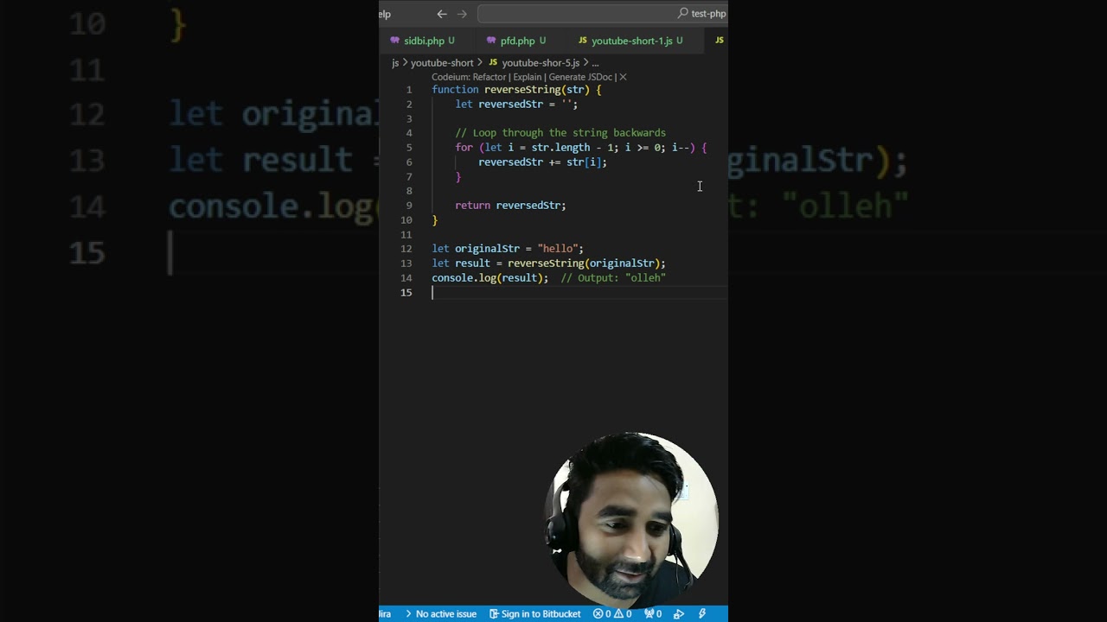Screen dimensions: 1107x622
Task: Click 'return reversedStr;' on line 9
Action: [510, 206]
